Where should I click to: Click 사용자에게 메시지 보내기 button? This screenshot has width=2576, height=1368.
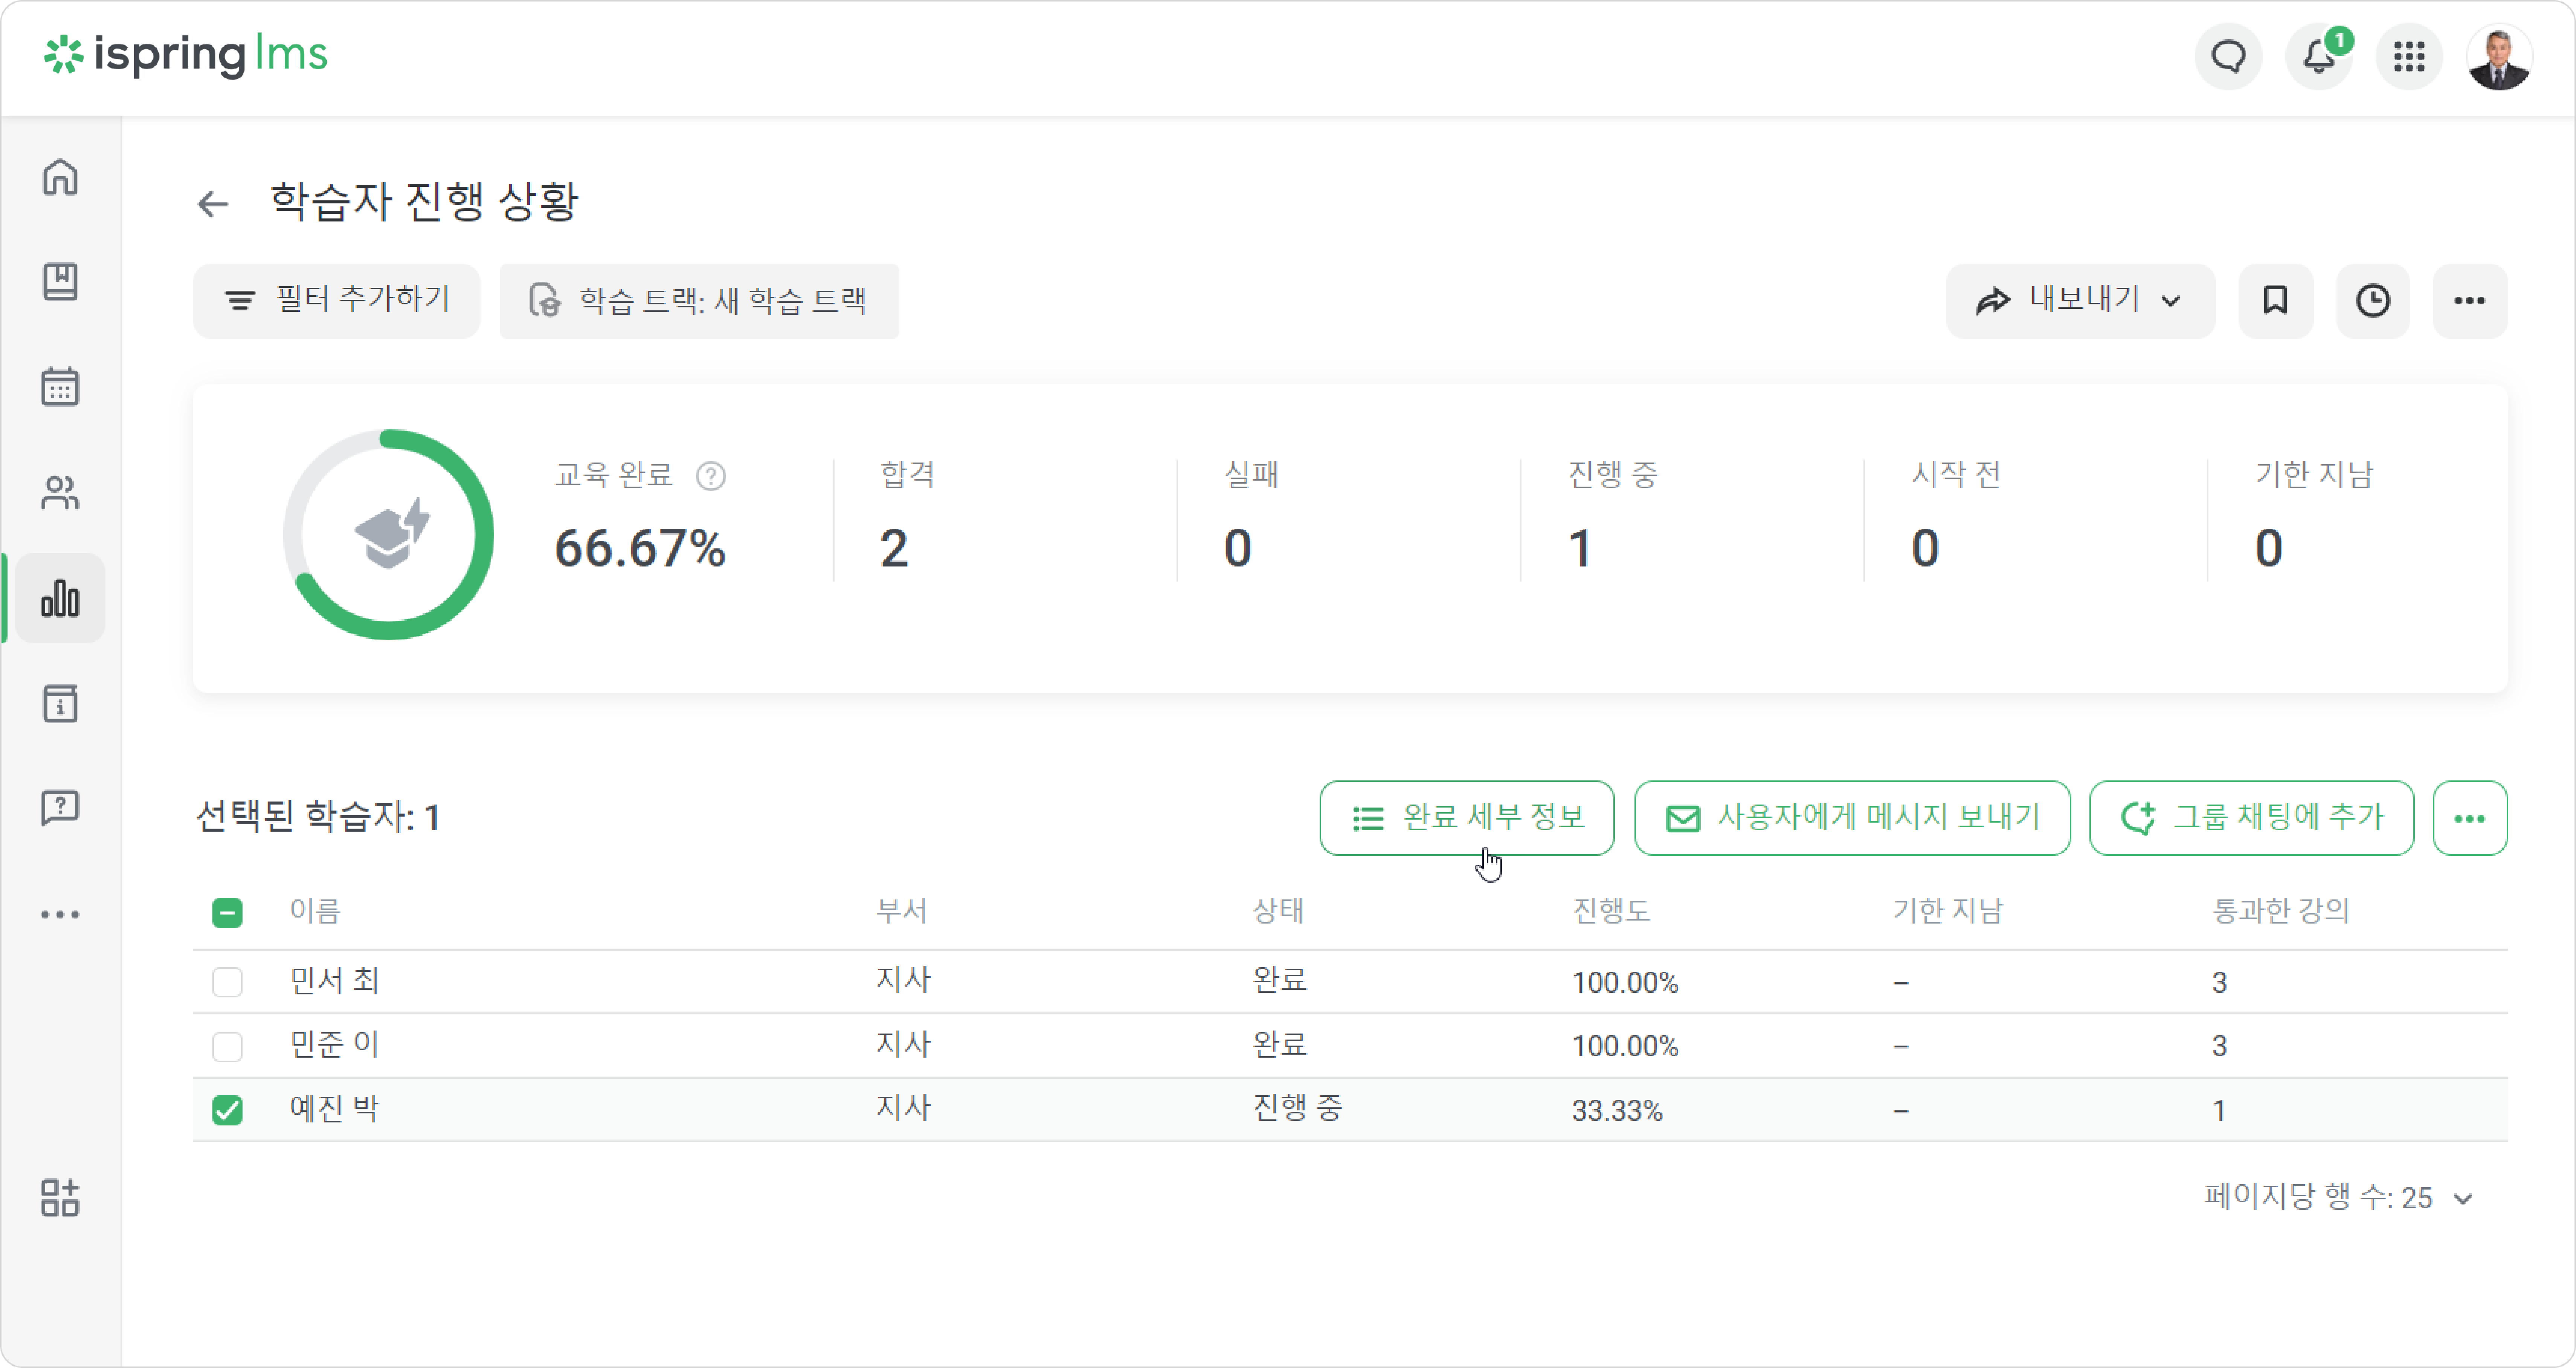coord(1852,818)
